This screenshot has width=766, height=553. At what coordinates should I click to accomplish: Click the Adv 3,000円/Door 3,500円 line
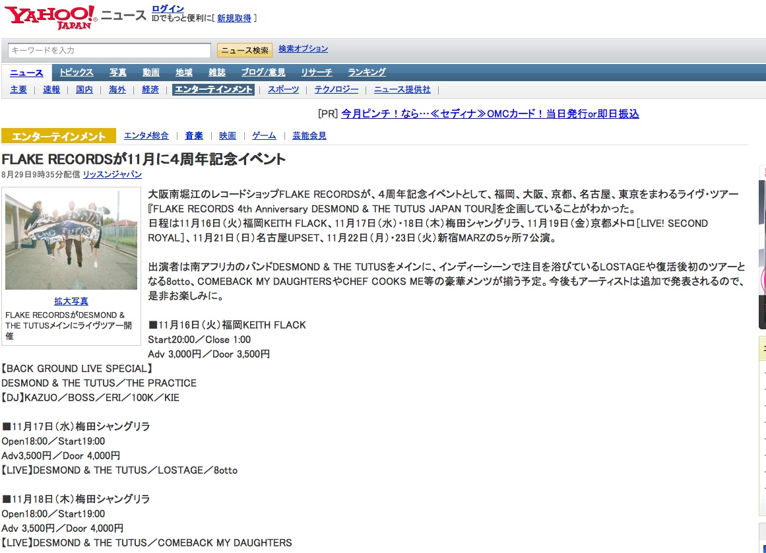coord(208,354)
